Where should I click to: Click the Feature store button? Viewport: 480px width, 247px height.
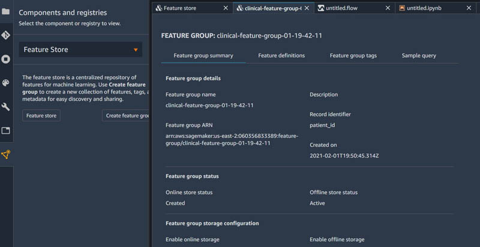(41, 116)
